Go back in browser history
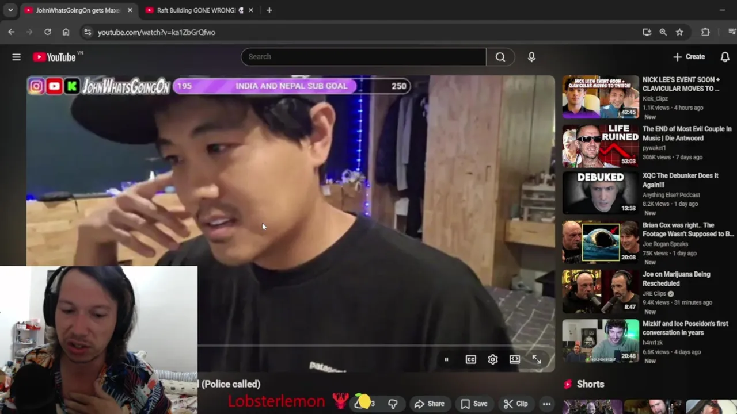The width and height of the screenshot is (737, 414). coord(12,32)
